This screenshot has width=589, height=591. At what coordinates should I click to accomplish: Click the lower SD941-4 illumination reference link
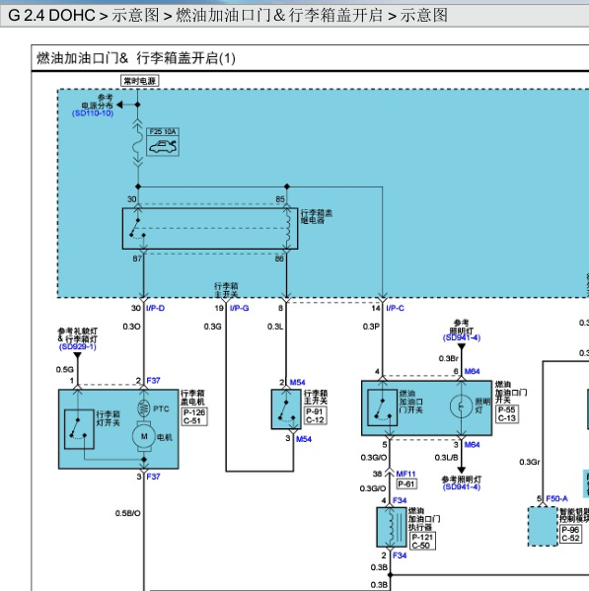(x=462, y=487)
